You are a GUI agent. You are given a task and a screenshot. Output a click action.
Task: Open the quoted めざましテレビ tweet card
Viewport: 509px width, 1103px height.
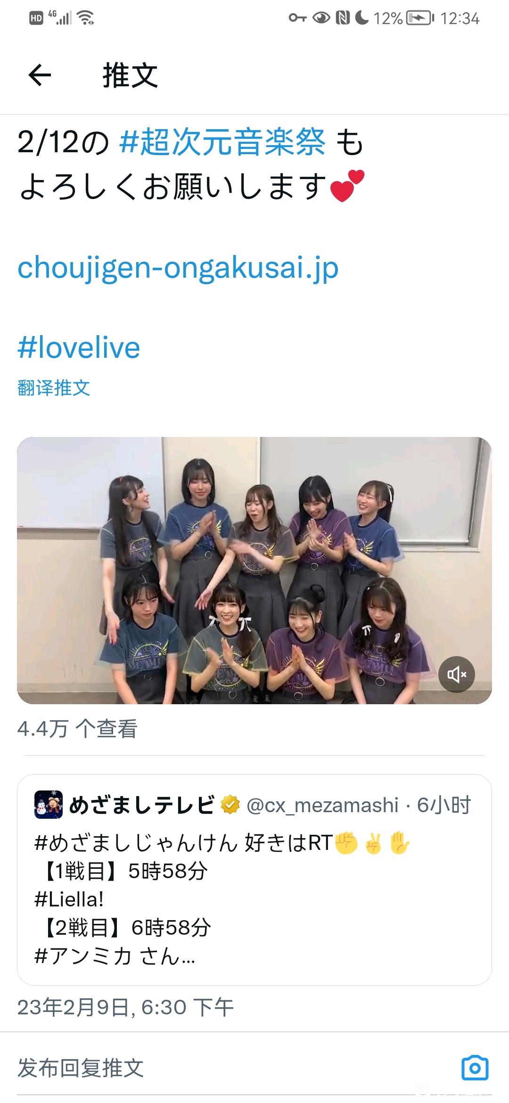click(x=254, y=880)
